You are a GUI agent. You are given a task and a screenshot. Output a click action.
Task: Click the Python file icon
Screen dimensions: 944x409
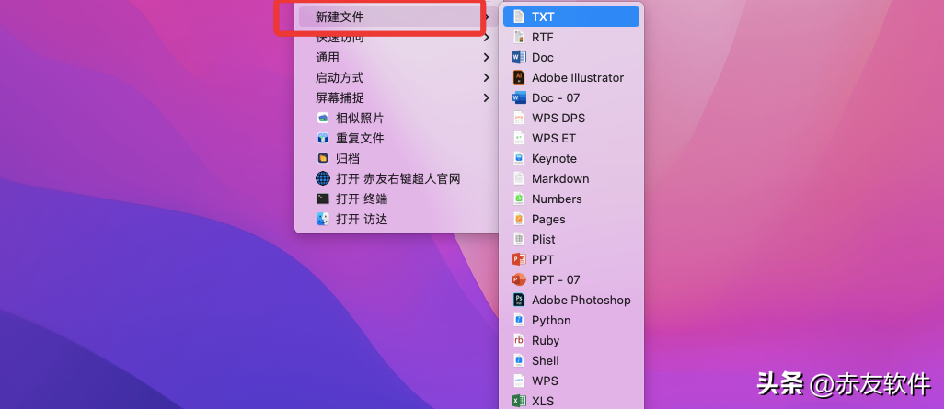click(x=518, y=320)
